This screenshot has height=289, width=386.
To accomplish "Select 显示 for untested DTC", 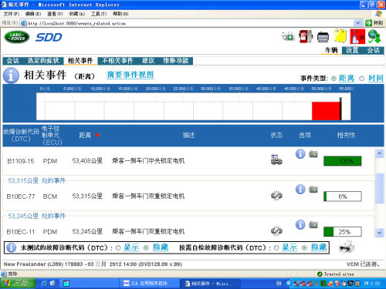I will click(118, 248).
